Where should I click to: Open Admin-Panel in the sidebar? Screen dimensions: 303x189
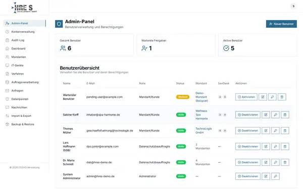pyautogui.click(x=25, y=23)
